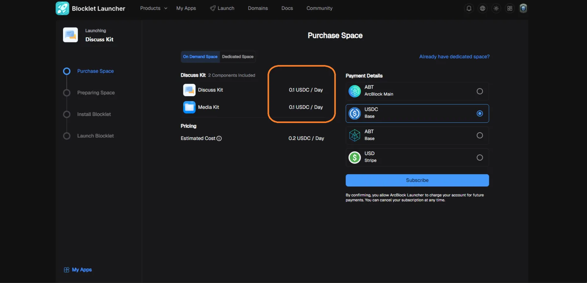The width and height of the screenshot is (587, 283).
Task: Click the Preparing Space step circle
Action: click(x=67, y=93)
